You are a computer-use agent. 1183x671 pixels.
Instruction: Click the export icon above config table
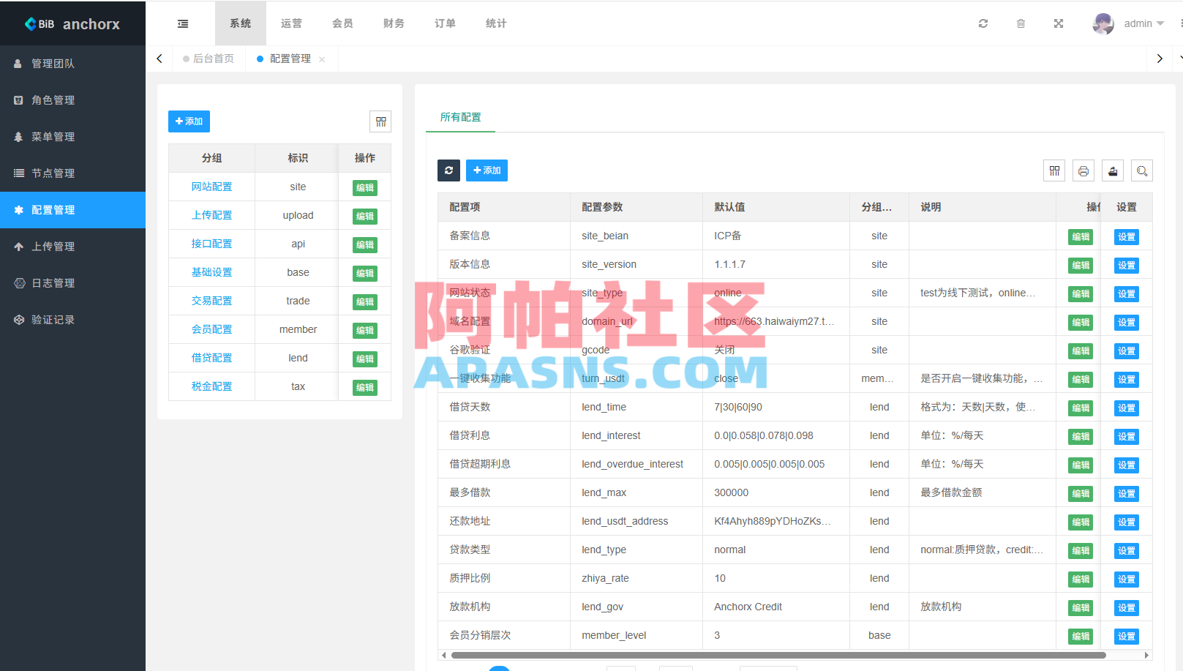[1113, 170]
